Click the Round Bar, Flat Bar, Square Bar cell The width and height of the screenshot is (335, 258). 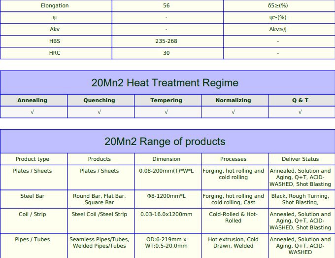(99, 199)
